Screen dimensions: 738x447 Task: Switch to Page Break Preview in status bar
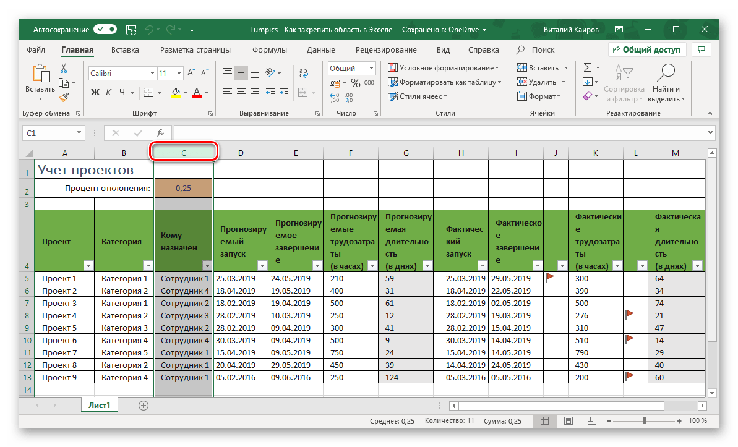[x=591, y=420]
